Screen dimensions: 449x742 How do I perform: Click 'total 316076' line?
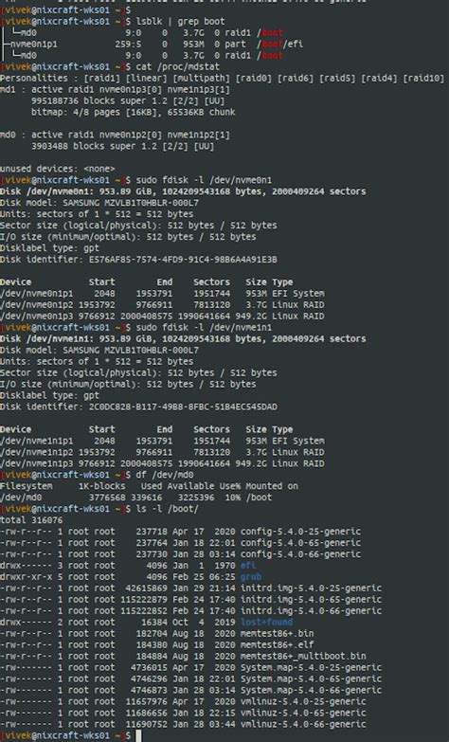[31, 520]
